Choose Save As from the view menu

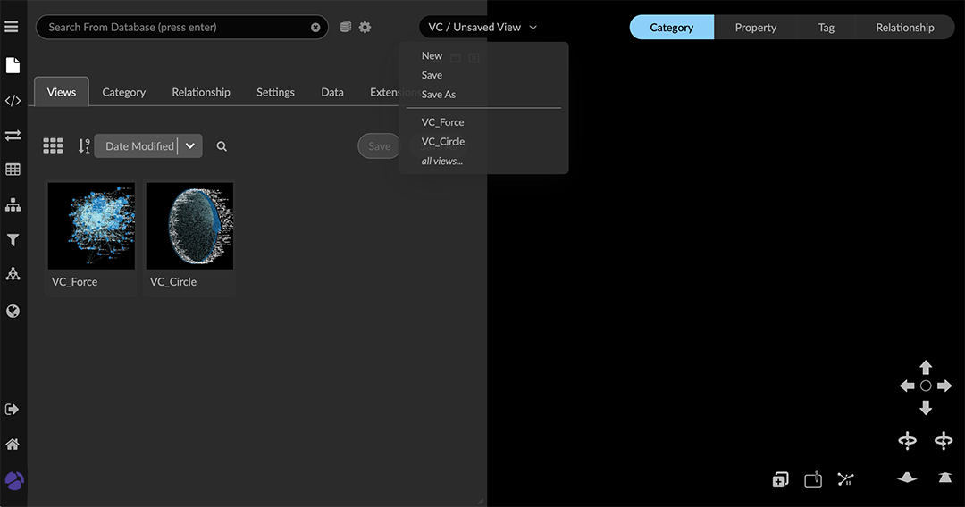pyautogui.click(x=439, y=95)
